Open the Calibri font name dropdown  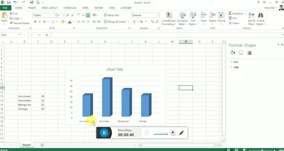click(55, 15)
